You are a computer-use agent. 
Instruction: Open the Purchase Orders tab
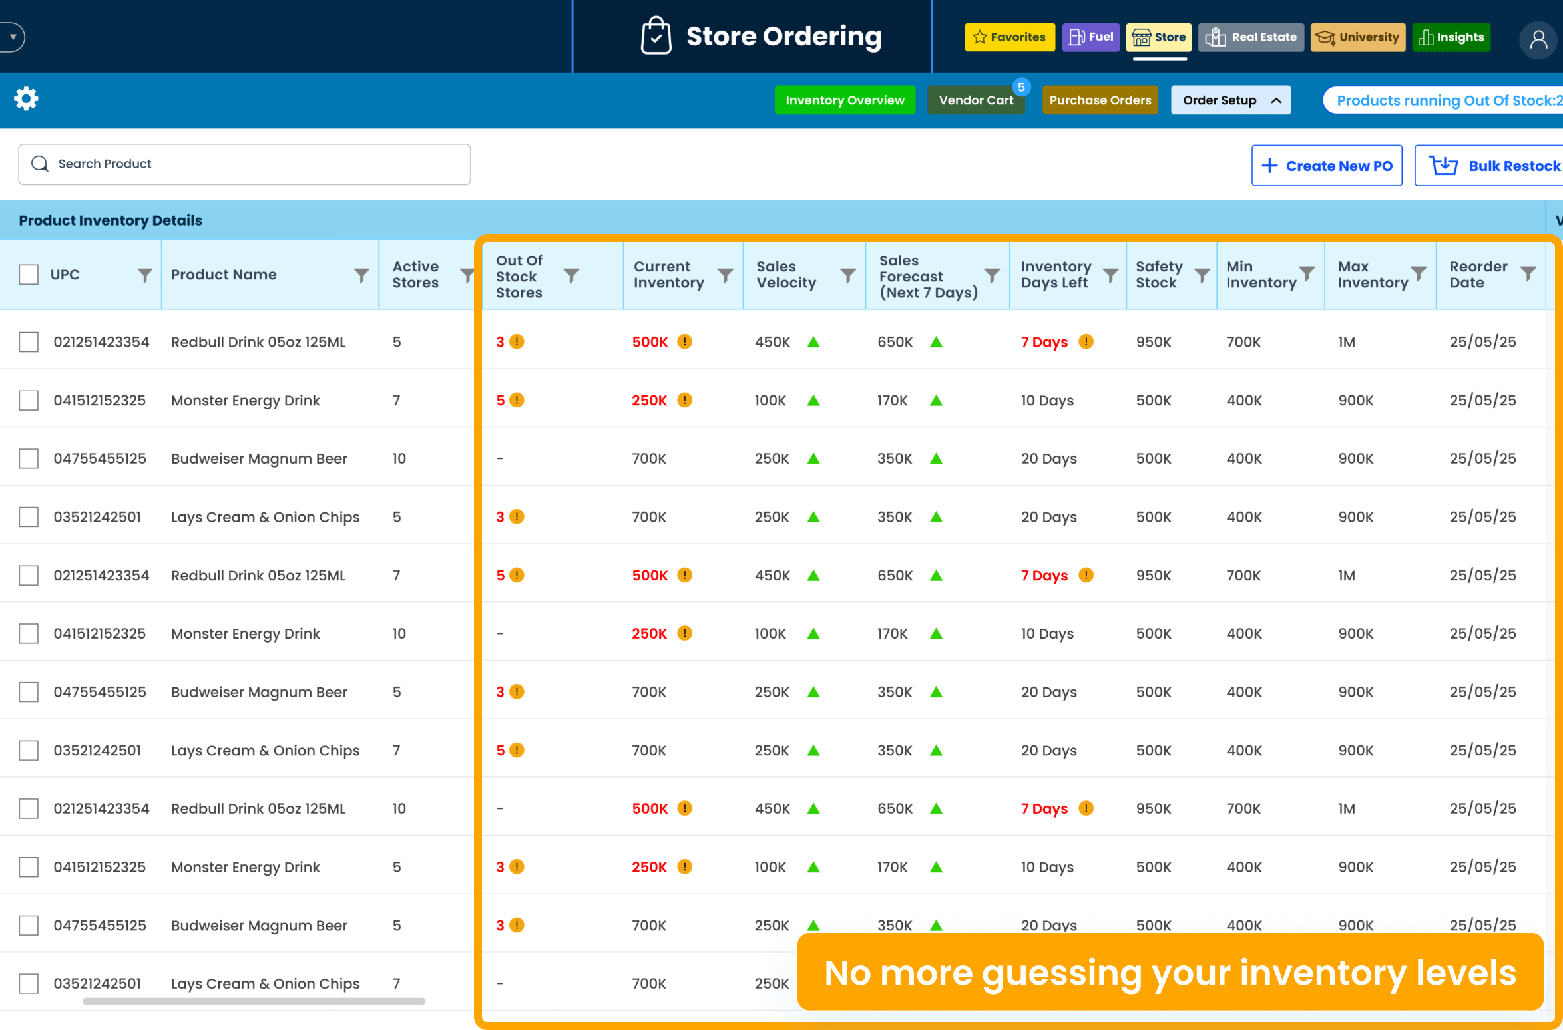[1100, 100]
